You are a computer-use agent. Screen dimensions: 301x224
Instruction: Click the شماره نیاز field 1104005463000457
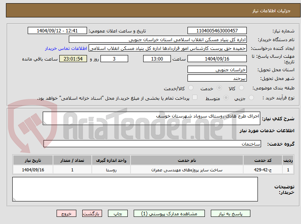[217, 31]
